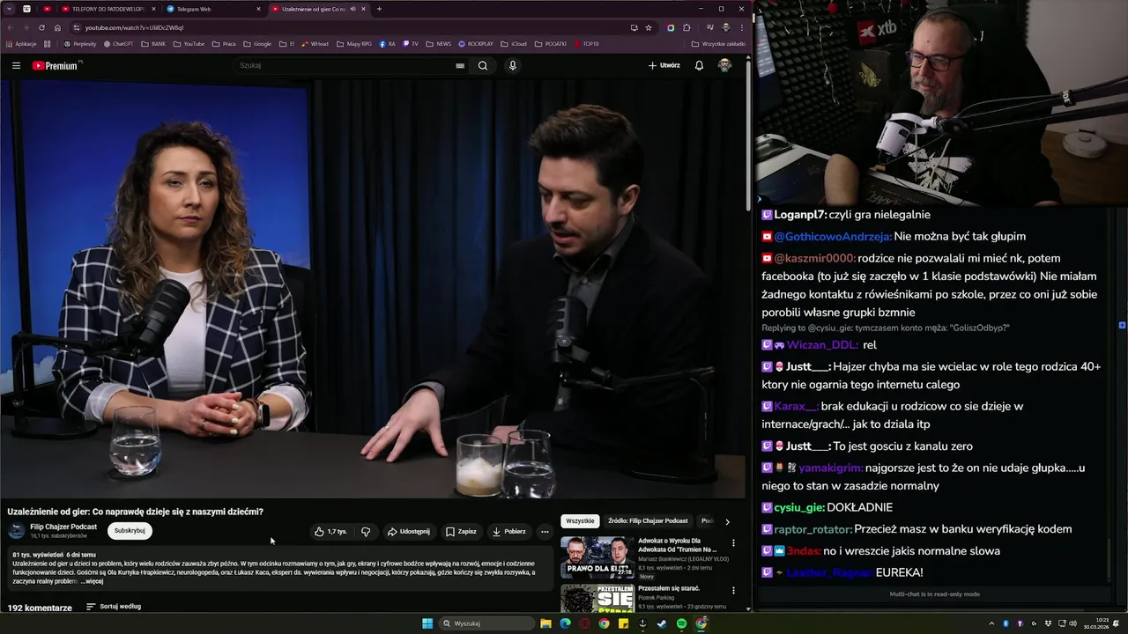Reload the current page
1128x634 pixels.
[41, 27]
